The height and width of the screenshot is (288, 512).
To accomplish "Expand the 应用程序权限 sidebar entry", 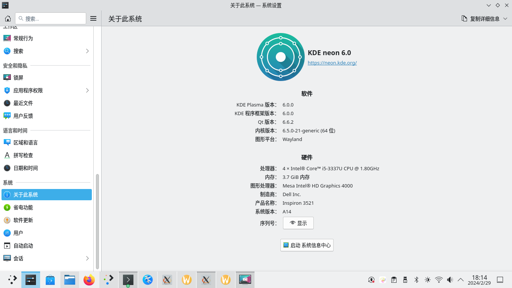I will [87, 90].
